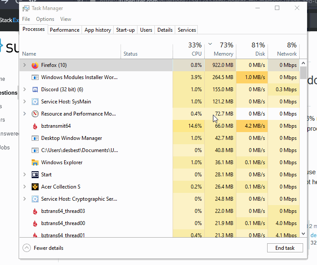The height and width of the screenshot is (265, 317).
Task: Expand the Start process group
Action: [25, 175]
